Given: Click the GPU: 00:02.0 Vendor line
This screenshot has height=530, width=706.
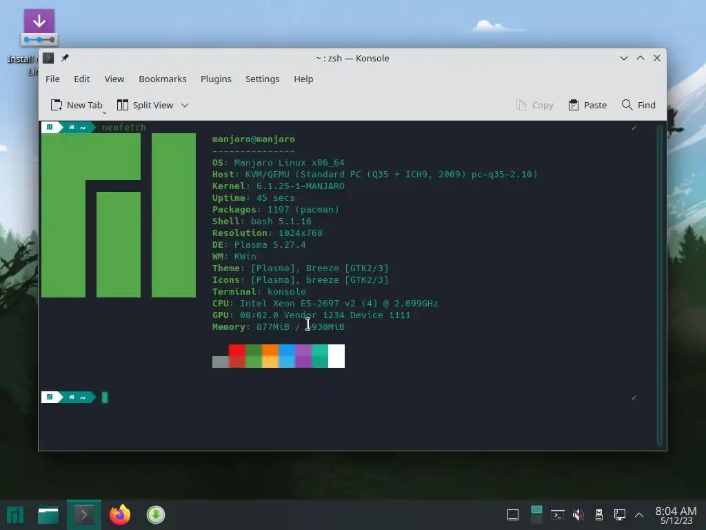Looking at the screenshot, I should (x=311, y=315).
